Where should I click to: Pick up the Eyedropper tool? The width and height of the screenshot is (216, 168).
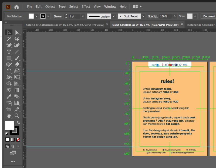coord(8,96)
